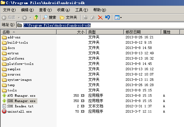
Task: Click the Copy To folder icon
Action: pos(93,18)
